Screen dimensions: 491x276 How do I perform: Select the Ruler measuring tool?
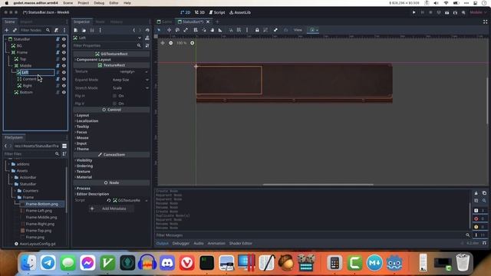coord(220,30)
